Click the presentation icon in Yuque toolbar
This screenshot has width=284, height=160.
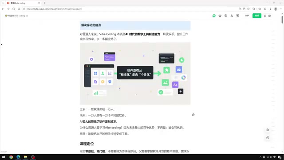(x=238, y=16)
